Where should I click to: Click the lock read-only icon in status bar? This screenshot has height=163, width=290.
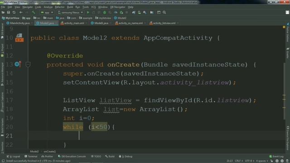tap(272, 161)
